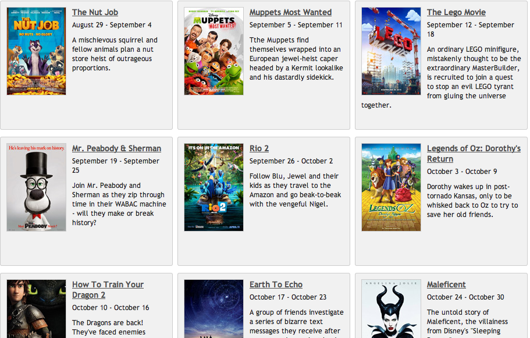The height and width of the screenshot is (338, 530).
Task: Click the Rio 2 description text
Action: [x=295, y=190]
